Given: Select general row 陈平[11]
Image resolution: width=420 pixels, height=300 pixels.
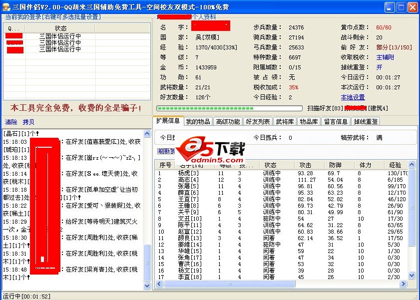Looking at the screenshot, I should coord(281,225).
